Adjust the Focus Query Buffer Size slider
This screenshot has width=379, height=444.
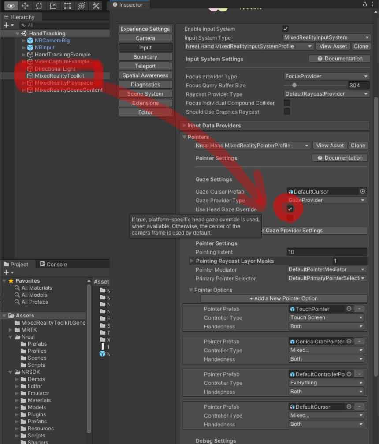pyautogui.click(x=294, y=85)
